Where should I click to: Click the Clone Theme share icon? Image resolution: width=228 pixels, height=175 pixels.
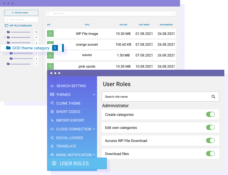coord(52,103)
